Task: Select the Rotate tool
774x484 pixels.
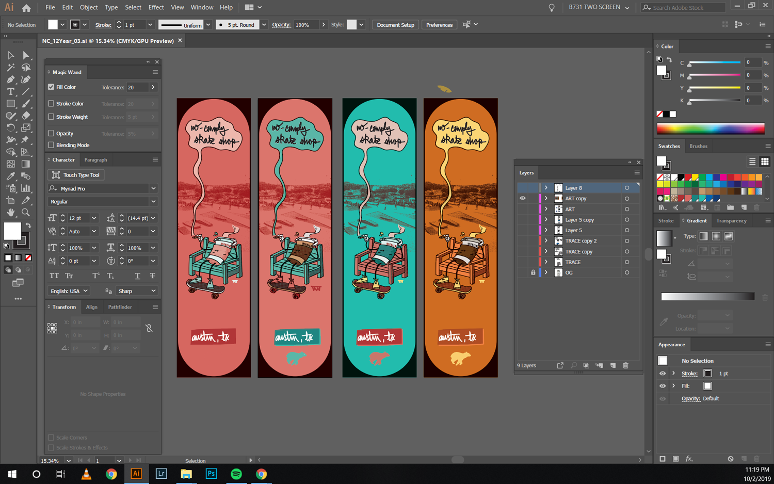Action: 11,128
